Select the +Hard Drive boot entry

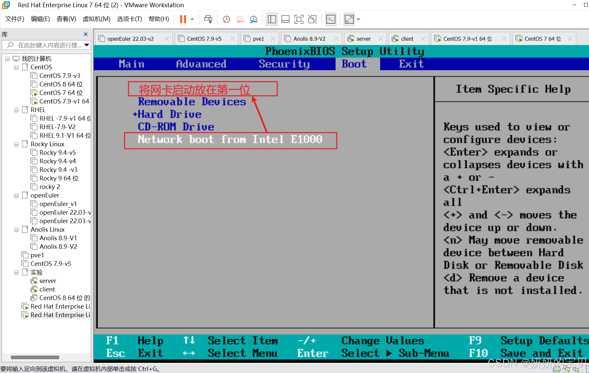click(167, 114)
